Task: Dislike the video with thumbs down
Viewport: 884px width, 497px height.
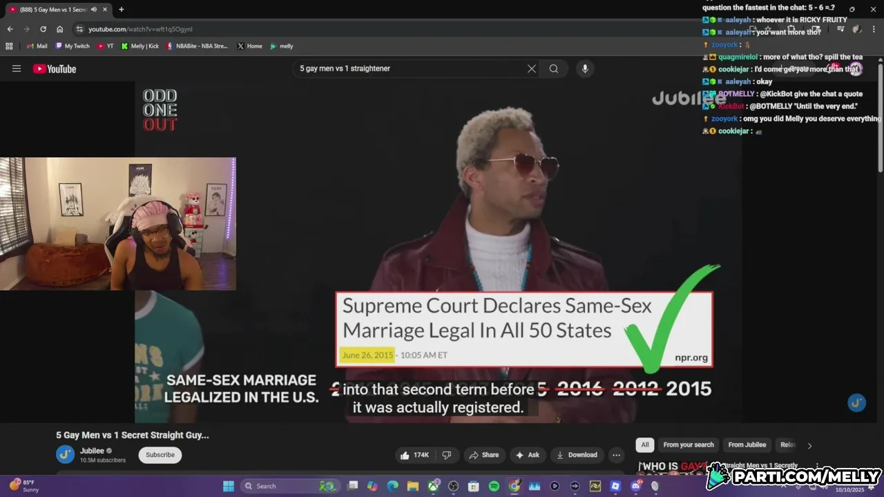Action: point(447,455)
